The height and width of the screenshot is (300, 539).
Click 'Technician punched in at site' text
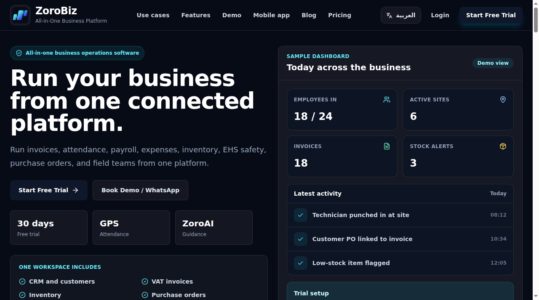361,215
